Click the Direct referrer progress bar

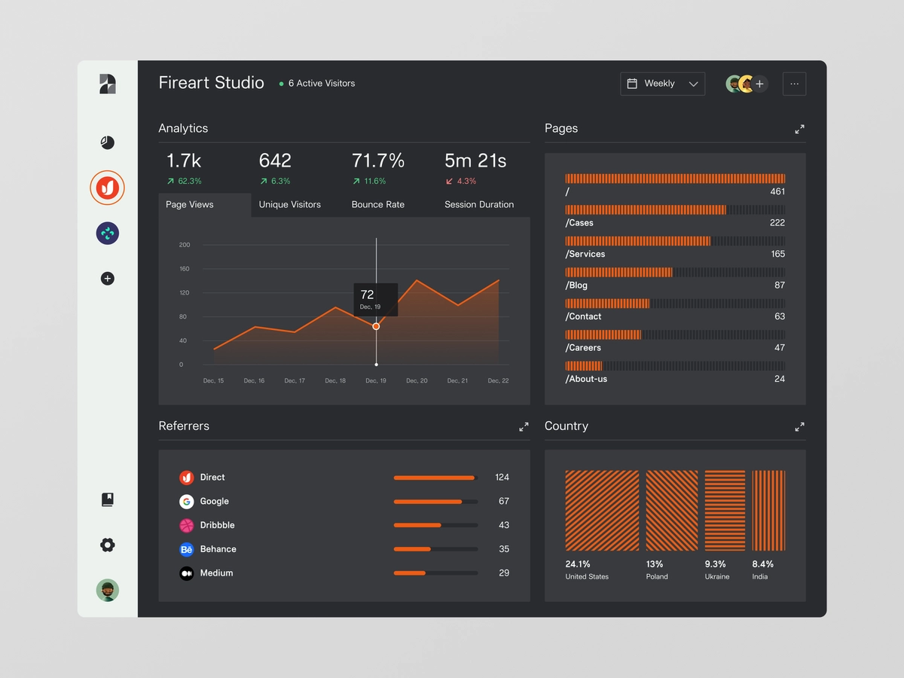click(x=434, y=477)
